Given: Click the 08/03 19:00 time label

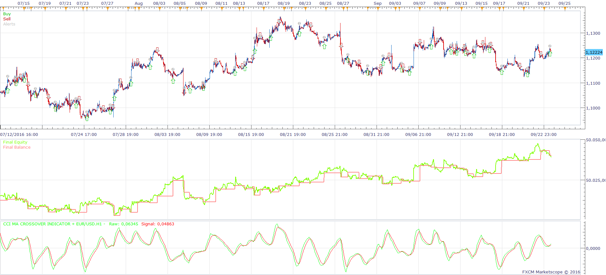Looking at the screenshot, I should coord(167,135).
